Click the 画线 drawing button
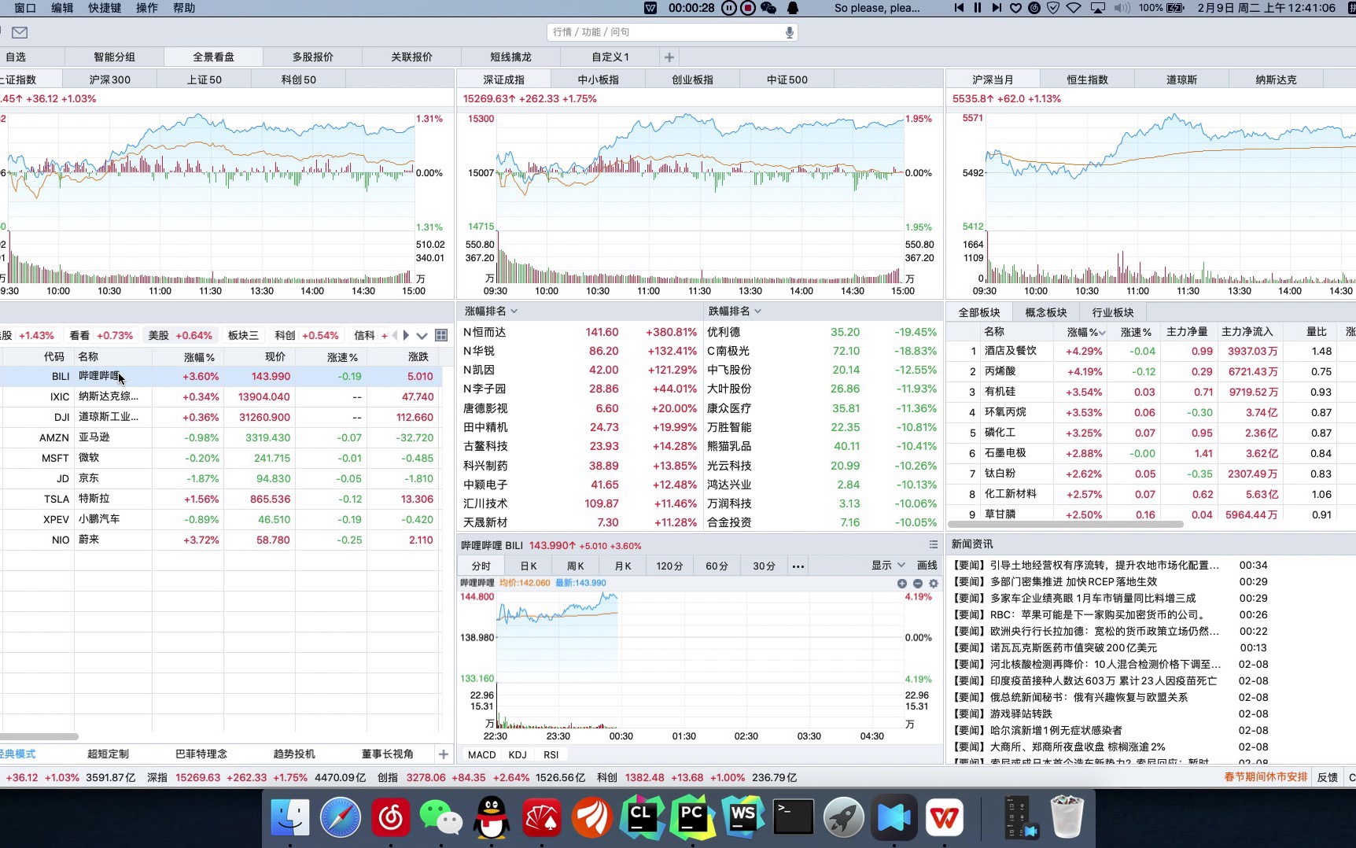The image size is (1356, 848). [x=927, y=566]
